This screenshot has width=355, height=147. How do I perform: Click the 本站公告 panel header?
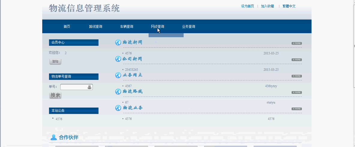point(73,111)
